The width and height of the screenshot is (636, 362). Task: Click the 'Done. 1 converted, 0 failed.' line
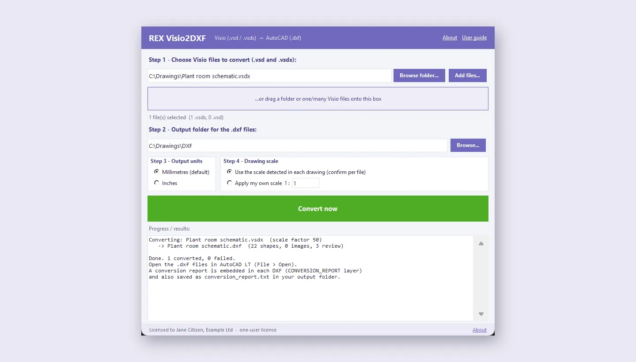[192, 258]
